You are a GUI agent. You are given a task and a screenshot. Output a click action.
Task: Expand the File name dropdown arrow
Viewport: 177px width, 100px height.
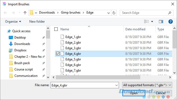[x=117, y=85]
